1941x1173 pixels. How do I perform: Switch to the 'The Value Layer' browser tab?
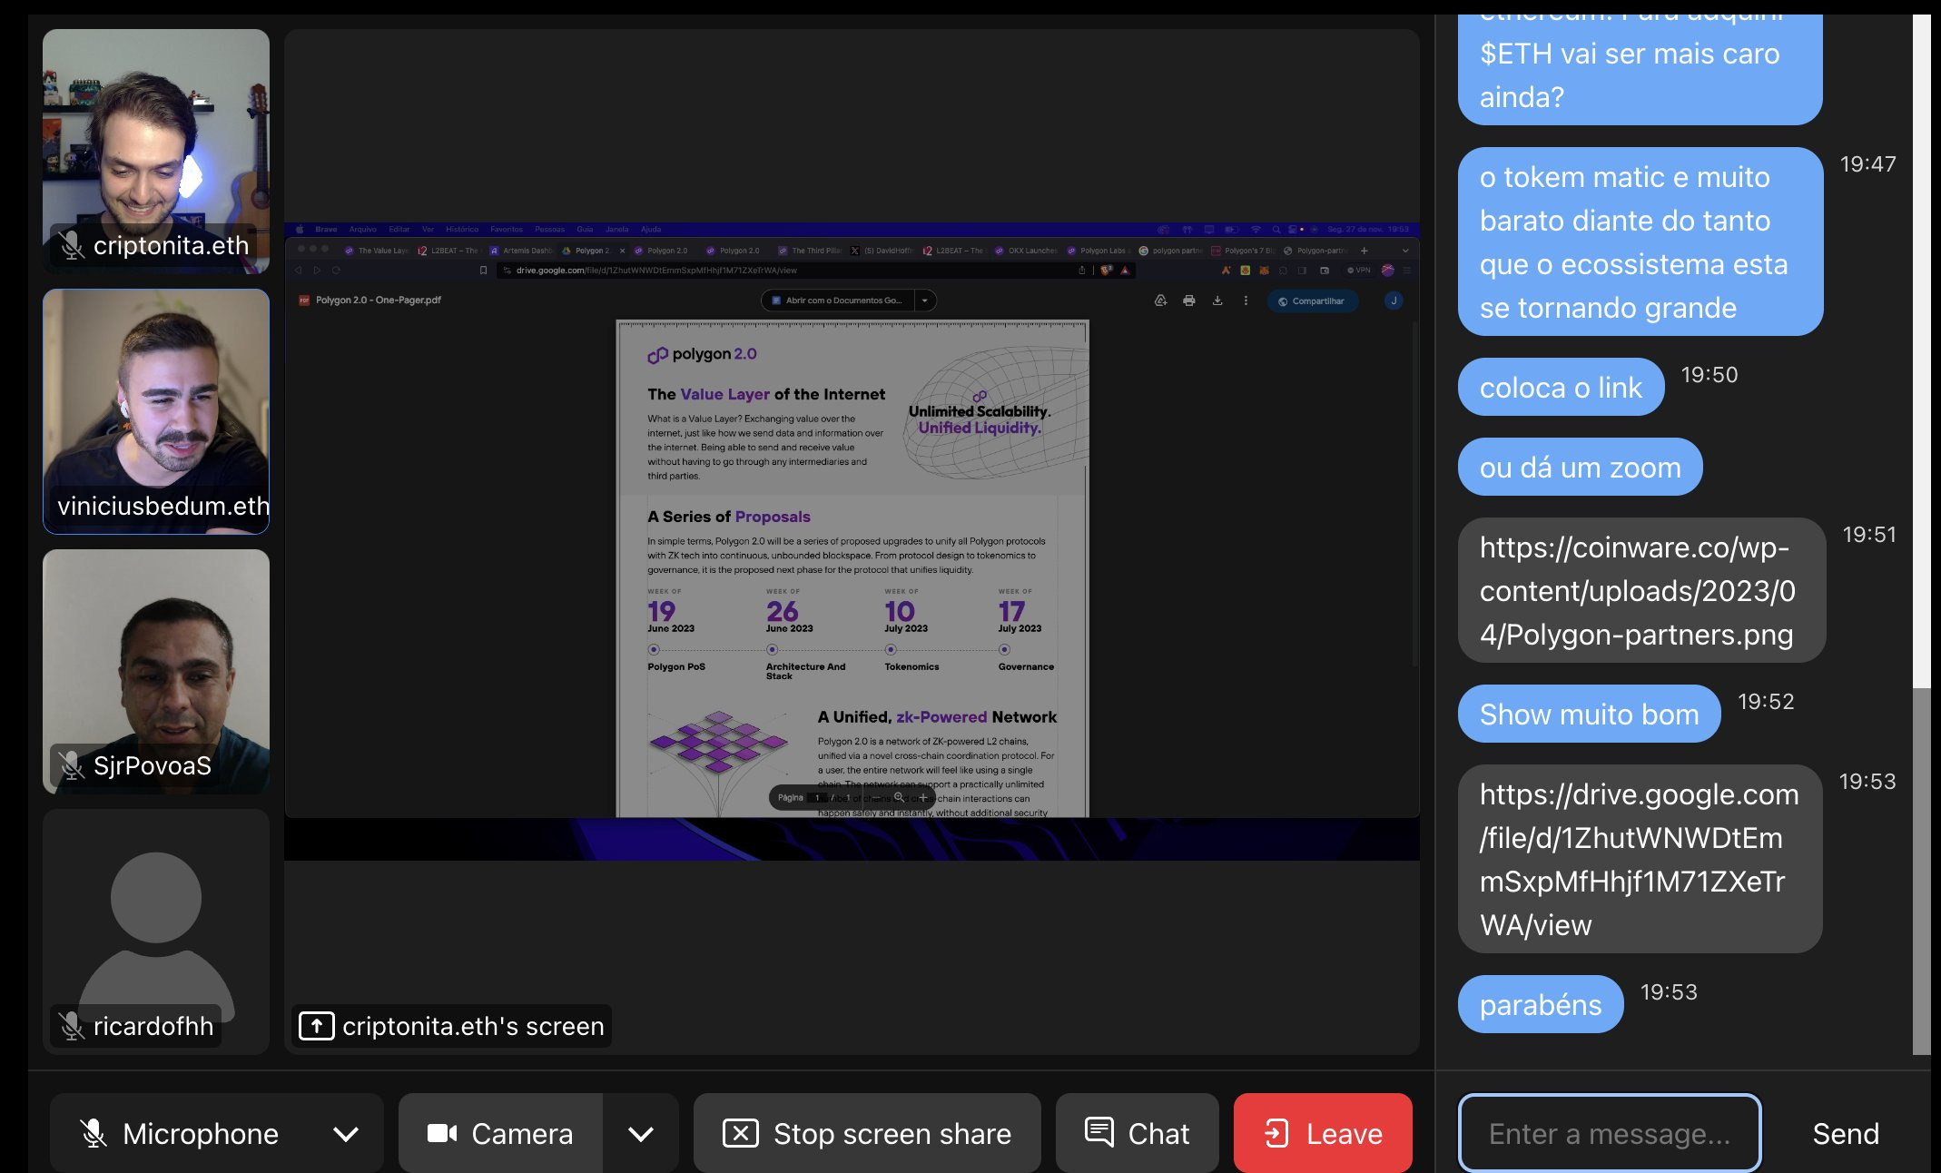click(x=376, y=251)
